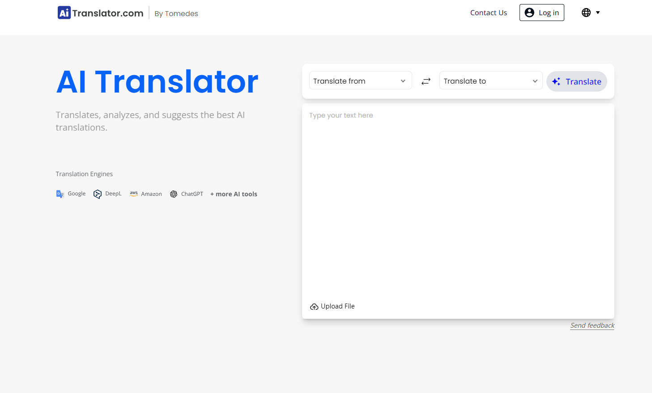Viewport: 652px width, 393px height.
Task: Click the AI Translator.com logo
Action: tap(99, 13)
